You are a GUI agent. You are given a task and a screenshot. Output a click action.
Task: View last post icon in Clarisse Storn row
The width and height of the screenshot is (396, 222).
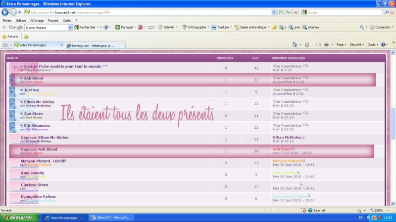point(301,184)
